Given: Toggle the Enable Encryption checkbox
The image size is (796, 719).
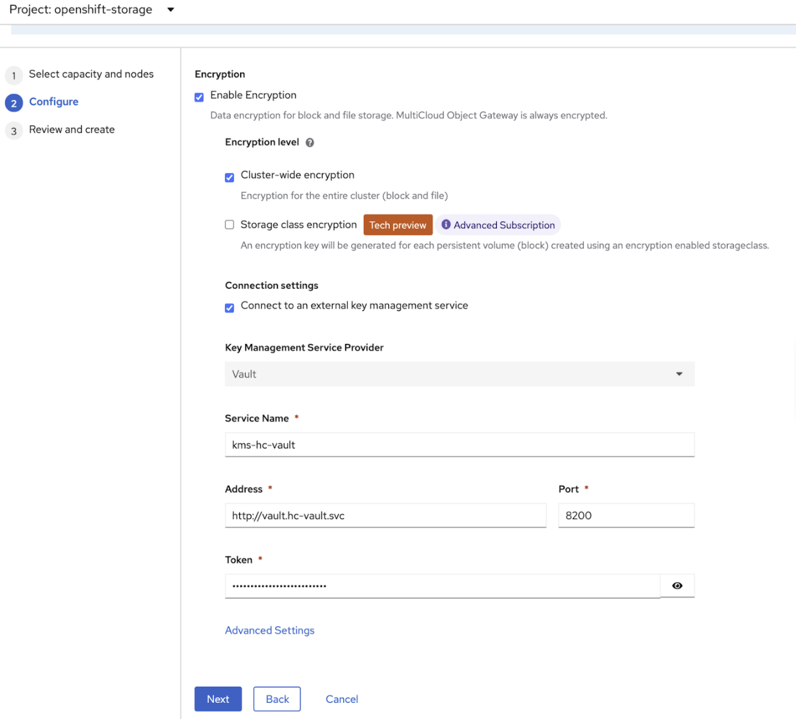Looking at the screenshot, I should point(199,97).
